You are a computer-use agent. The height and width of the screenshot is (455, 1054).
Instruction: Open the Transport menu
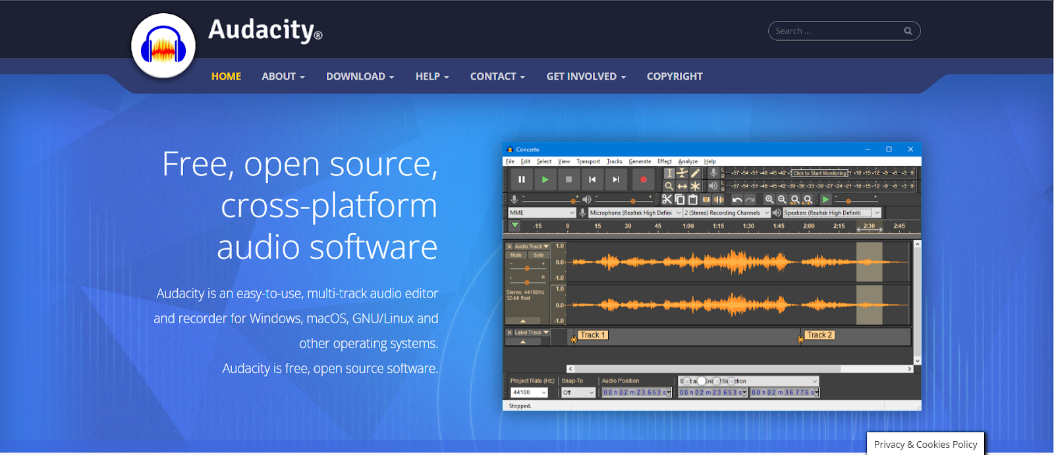pos(588,161)
